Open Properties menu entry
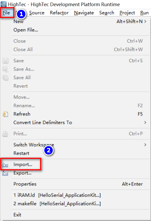Image resolution: width=151 pixels, height=221 pixels. (25, 184)
